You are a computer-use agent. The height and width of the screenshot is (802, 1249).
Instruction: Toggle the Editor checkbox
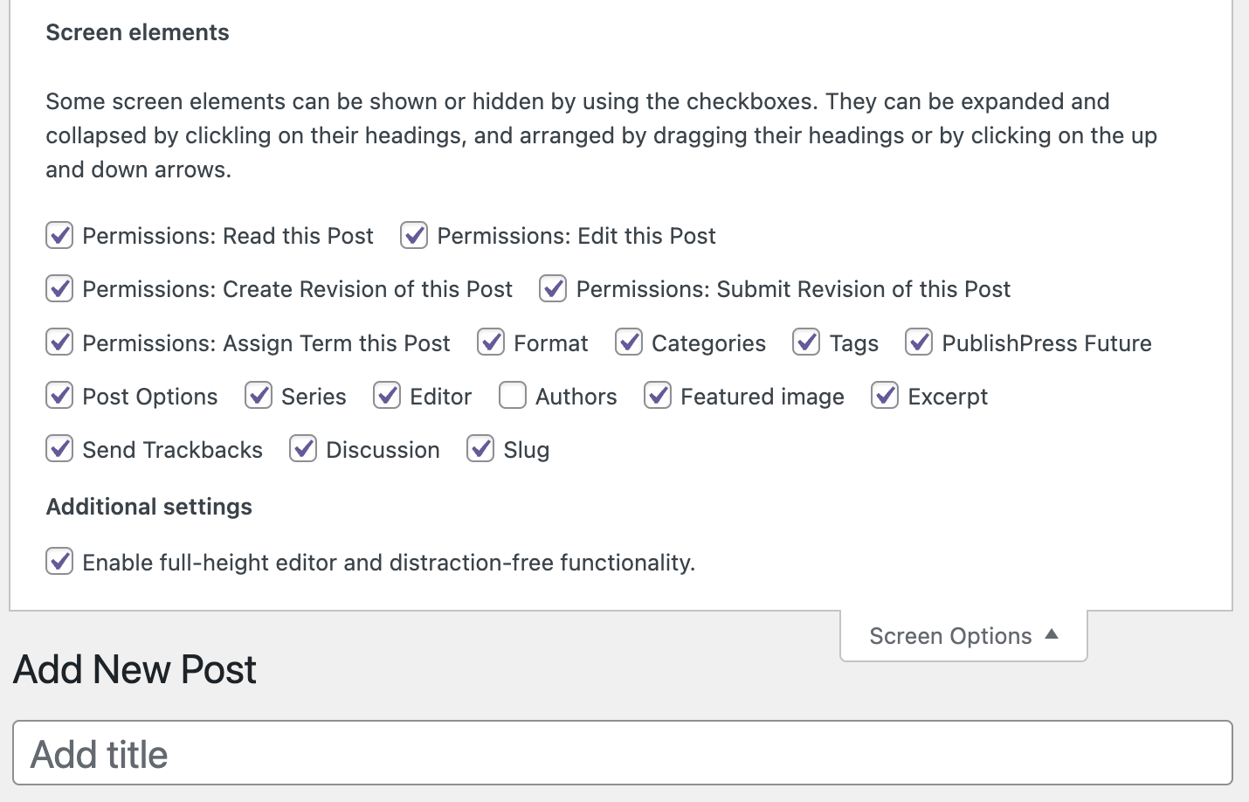point(387,397)
